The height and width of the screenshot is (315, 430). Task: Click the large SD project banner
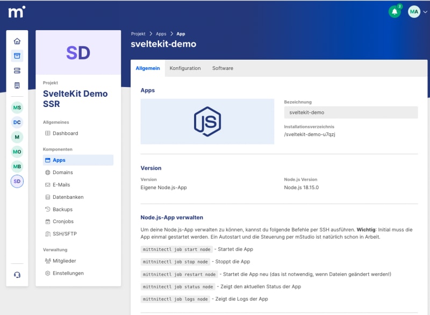tap(78, 52)
